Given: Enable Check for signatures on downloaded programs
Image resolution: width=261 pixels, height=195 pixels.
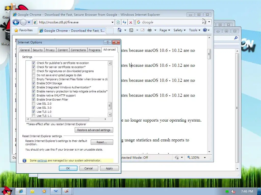Looking at the screenshot, I should point(33,71).
